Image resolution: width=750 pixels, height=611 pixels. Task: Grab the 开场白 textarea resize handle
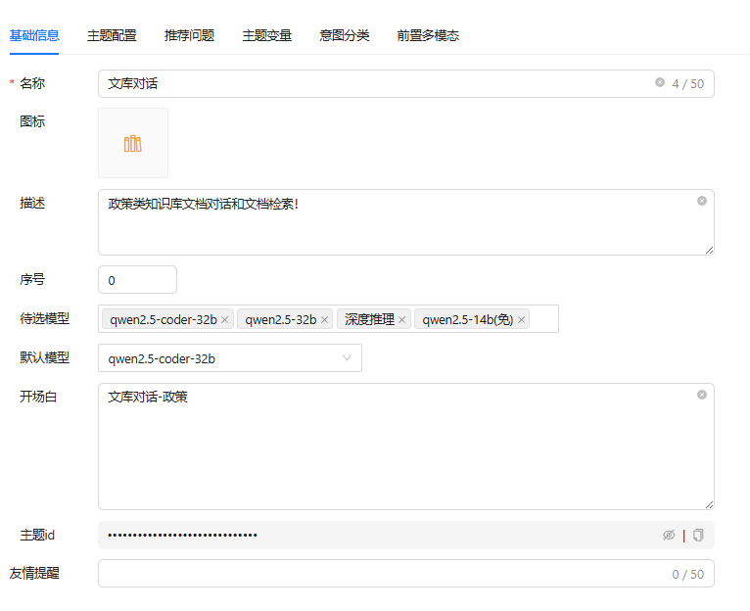[708, 503]
